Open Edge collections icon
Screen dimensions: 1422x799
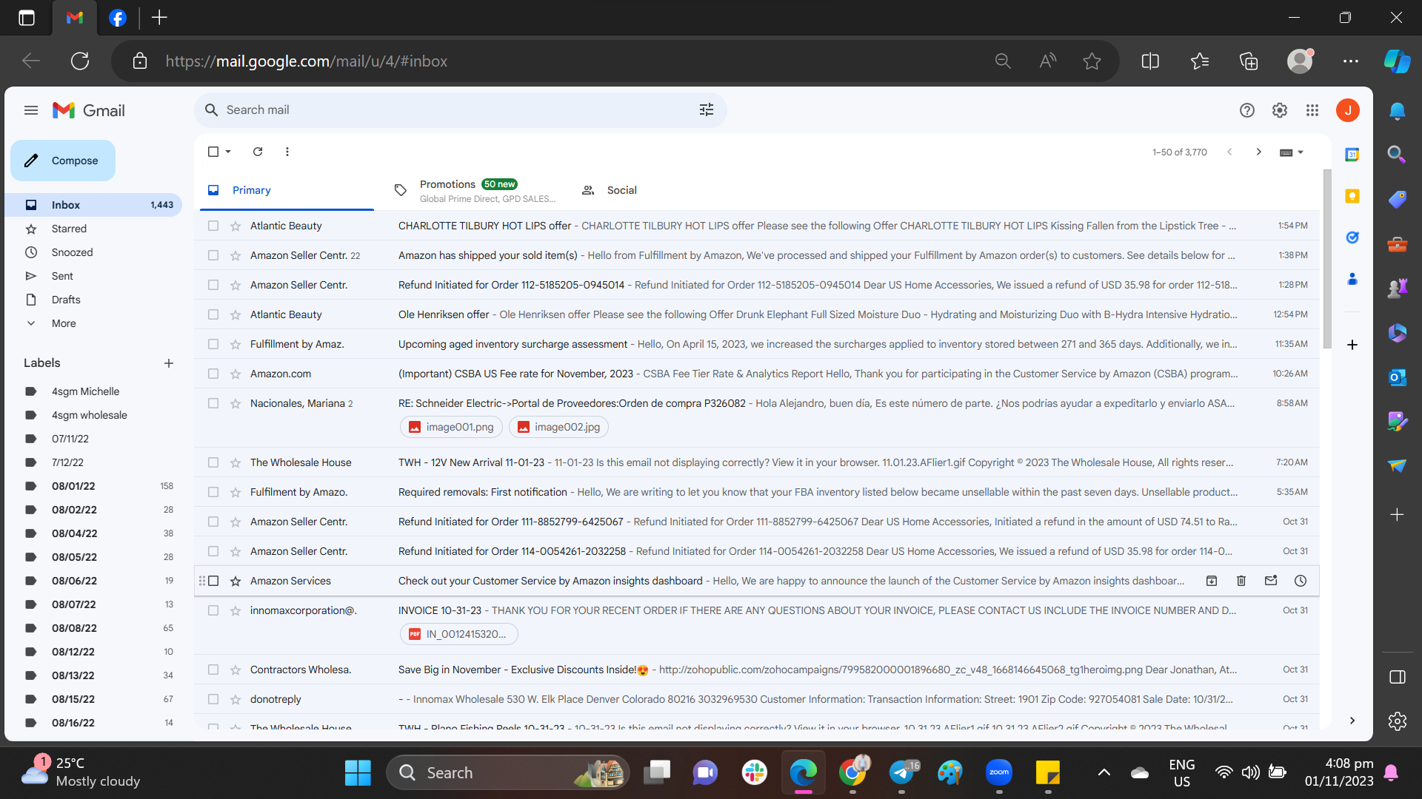[1249, 61]
